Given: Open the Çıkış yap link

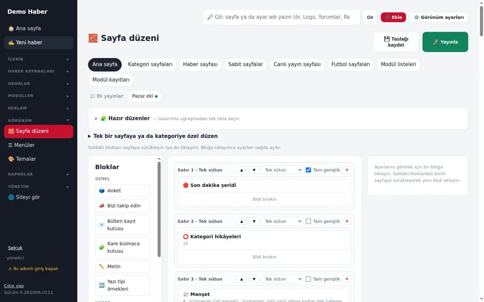Looking at the screenshot, I should [x=14, y=286].
